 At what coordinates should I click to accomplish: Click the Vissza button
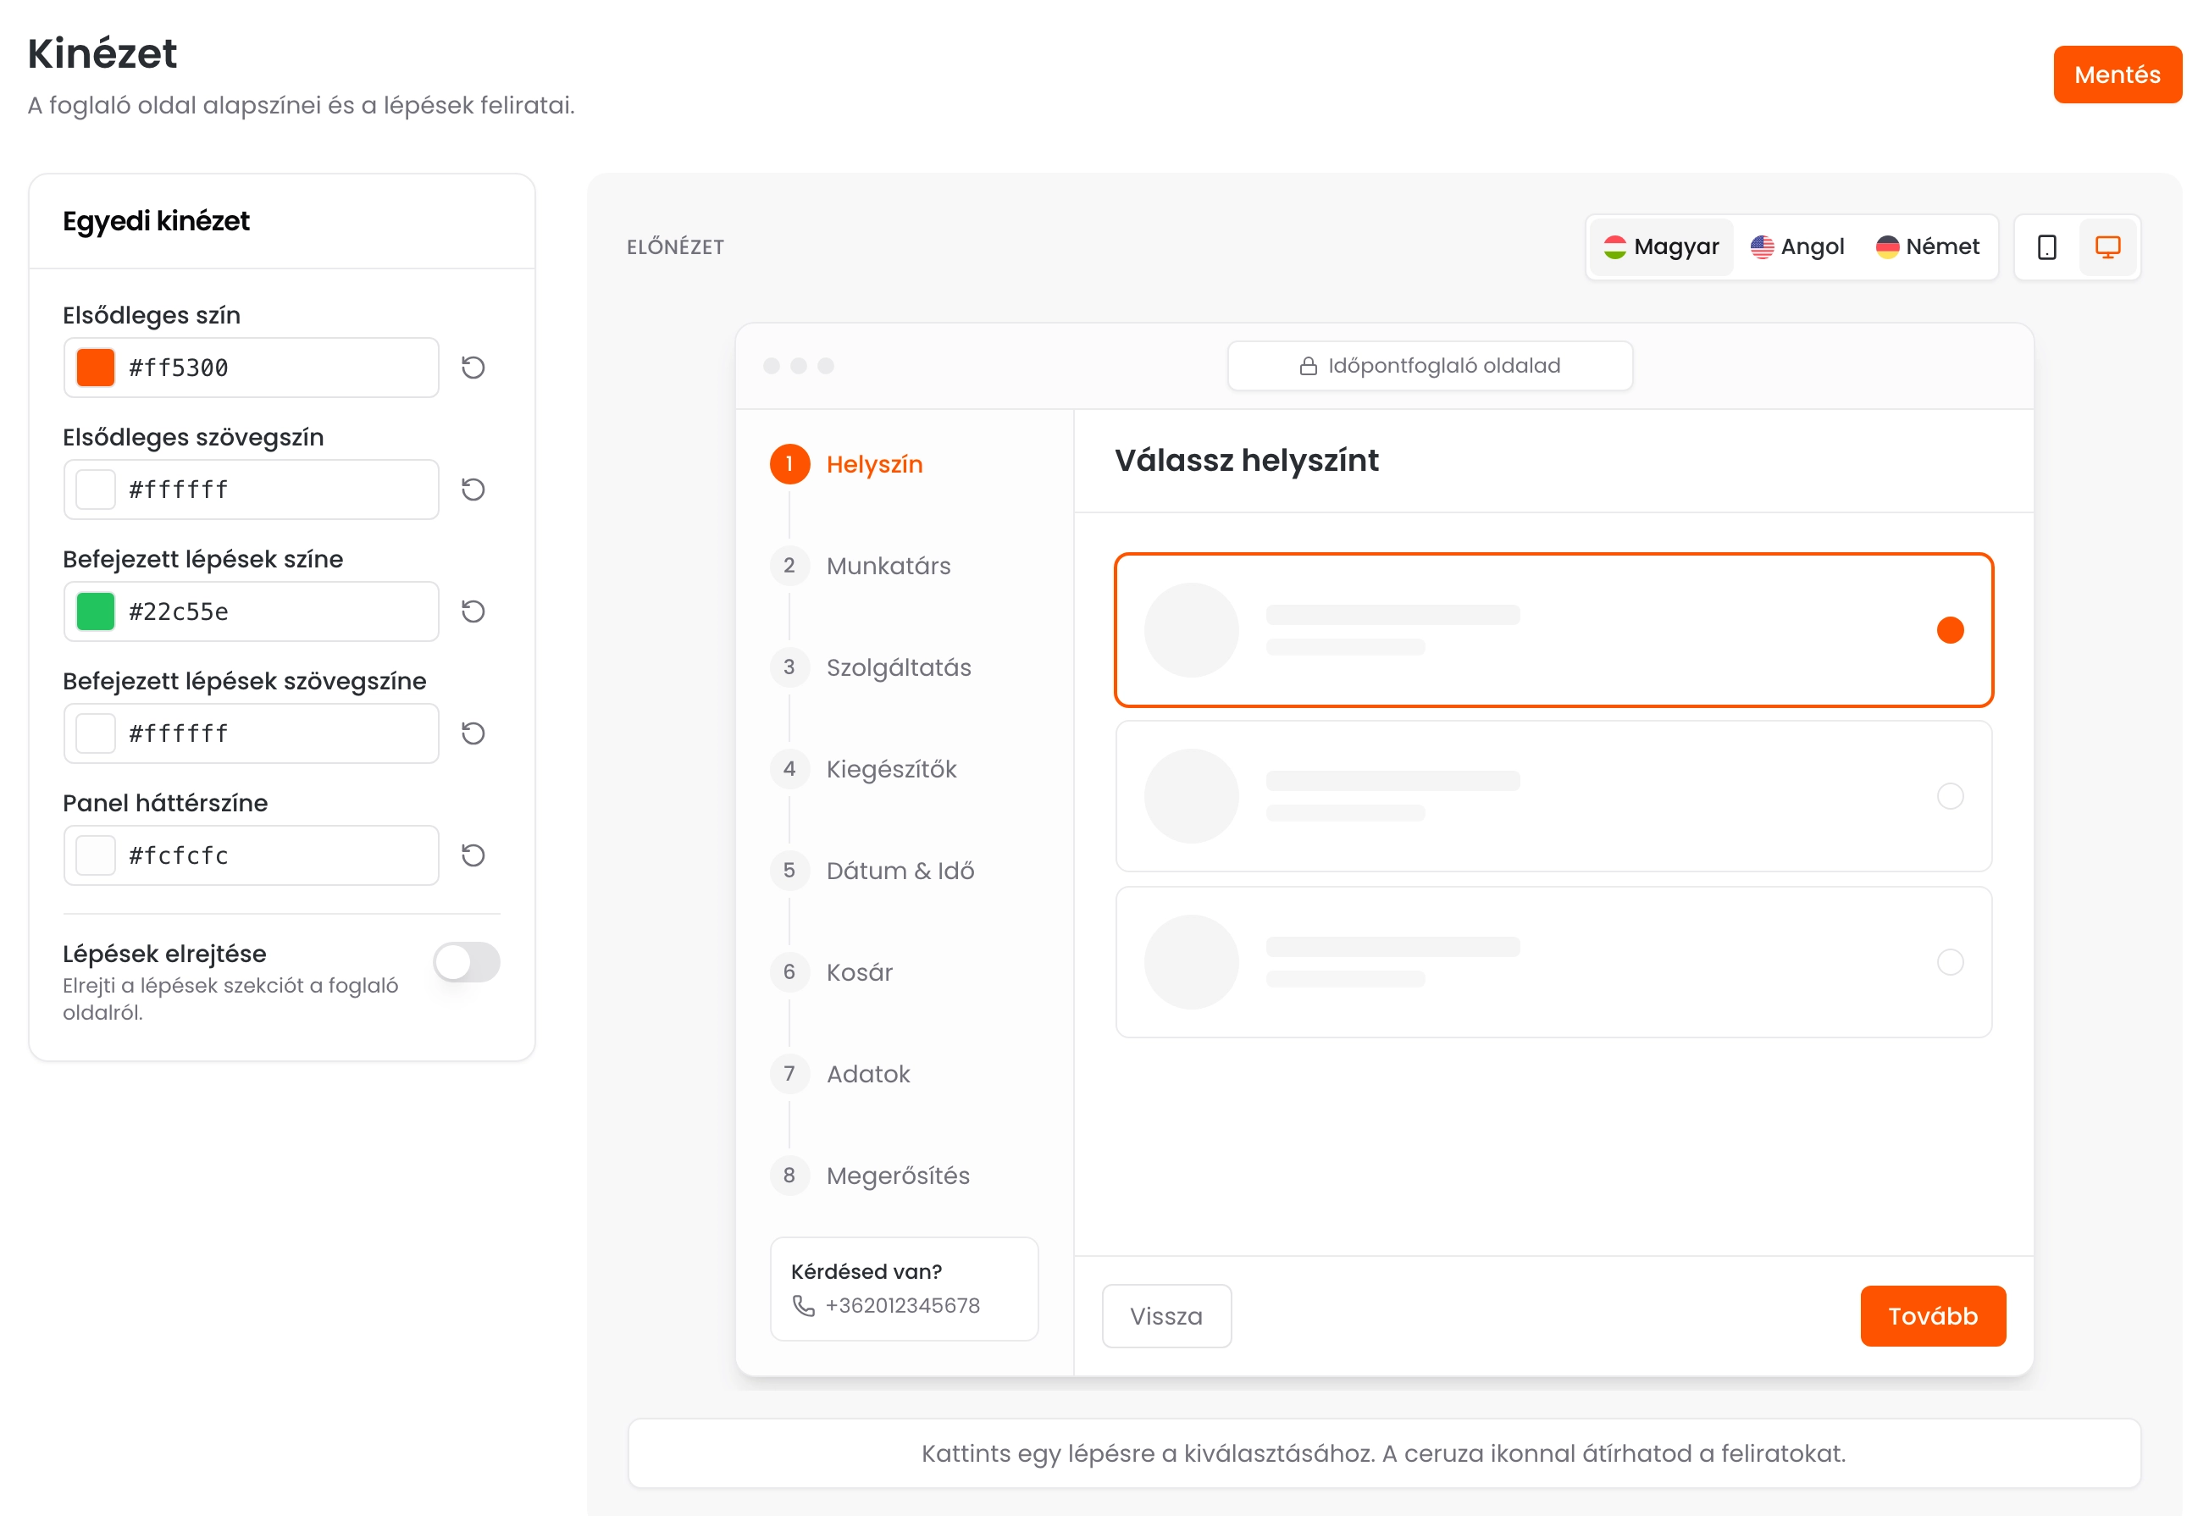click(x=1166, y=1316)
